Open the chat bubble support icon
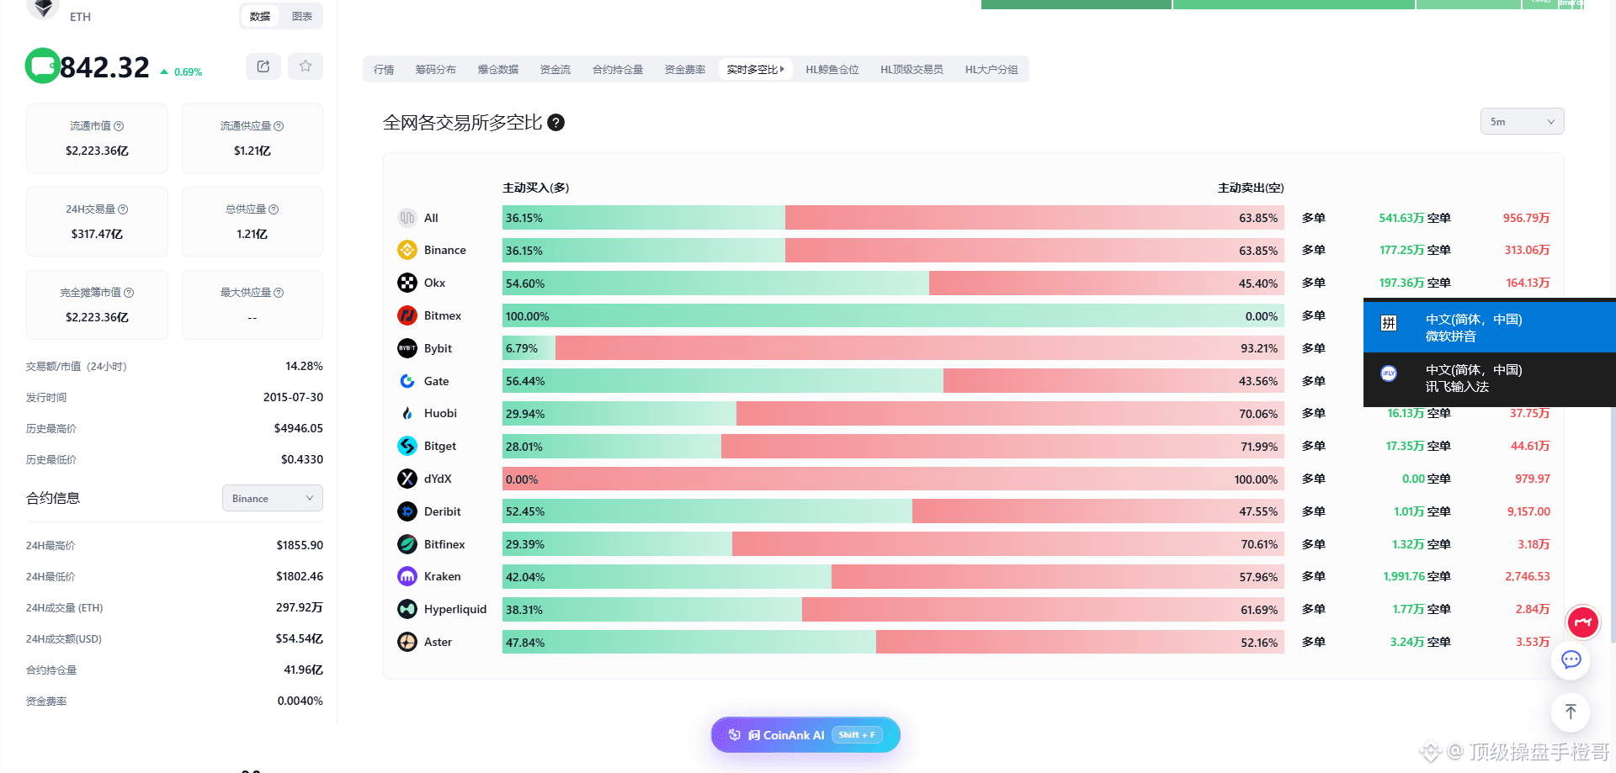The width and height of the screenshot is (1616, 773). (x=1571, y=660)
